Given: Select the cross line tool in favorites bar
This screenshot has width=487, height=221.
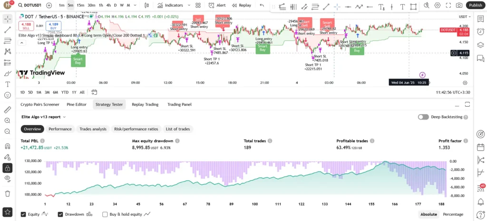Looking at the screenshot, I should 337,7.
